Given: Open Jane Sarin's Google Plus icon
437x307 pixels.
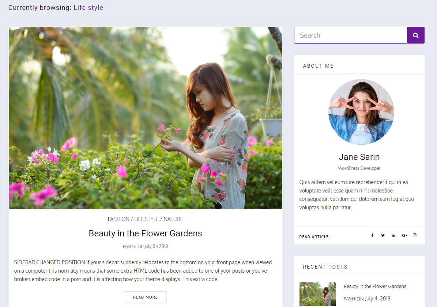Looking at the screenshot, I should click(405, 235).
